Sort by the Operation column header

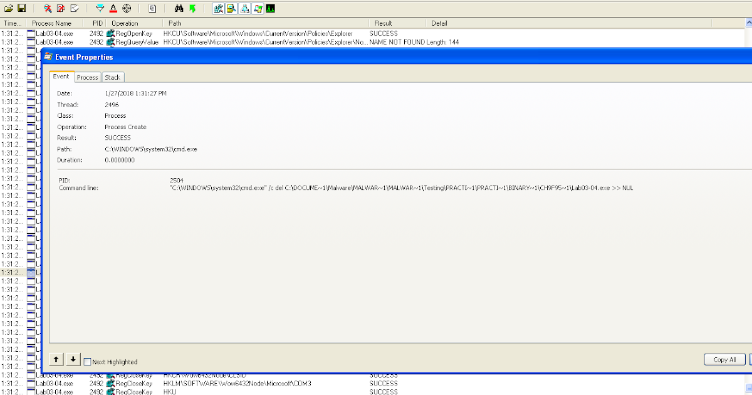135,23
